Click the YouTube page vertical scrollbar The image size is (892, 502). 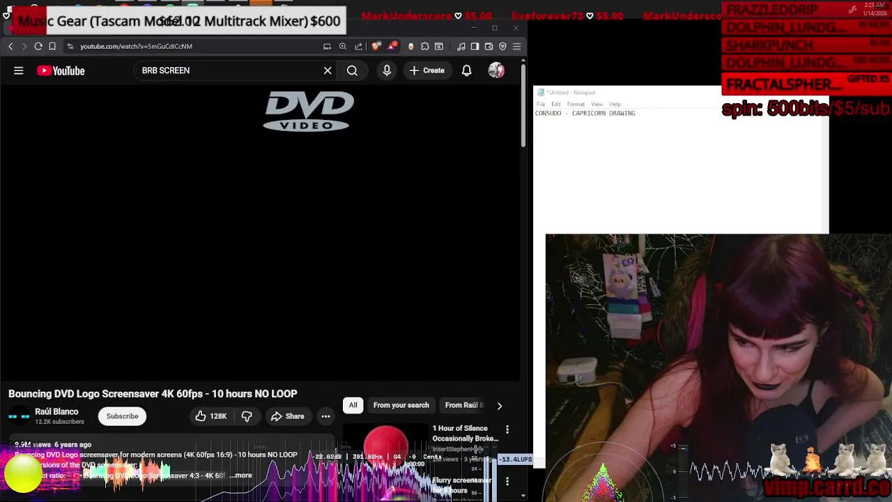(x=523, y=105)
